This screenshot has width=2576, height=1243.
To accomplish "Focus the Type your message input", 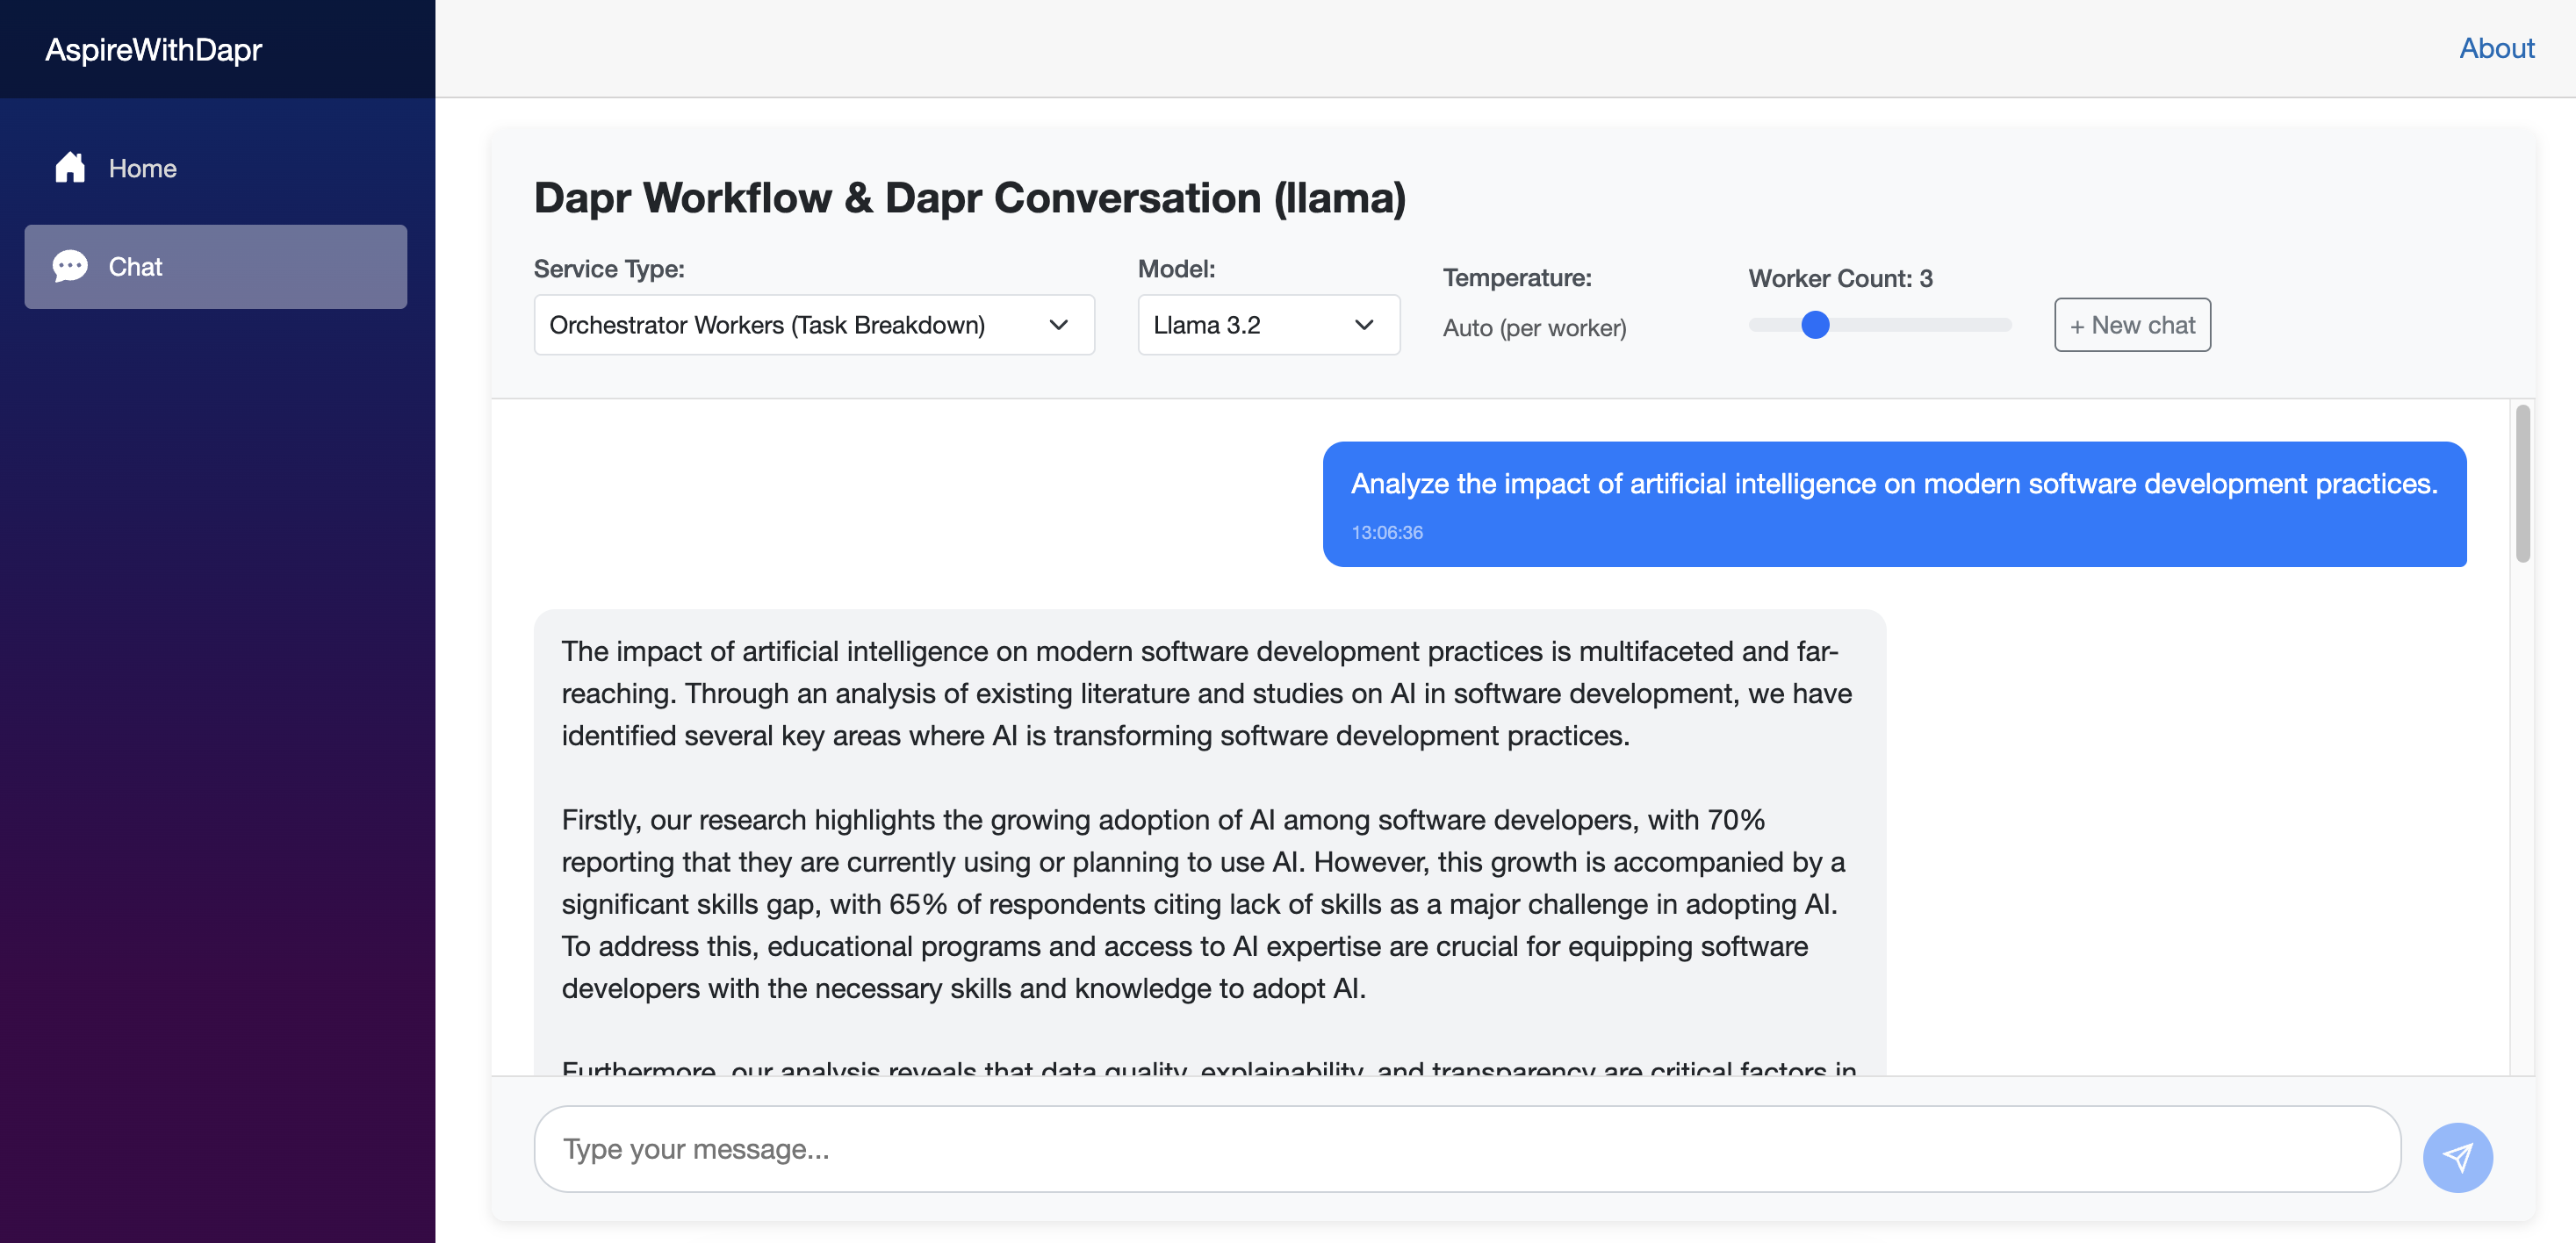I will [1466, 1149].
